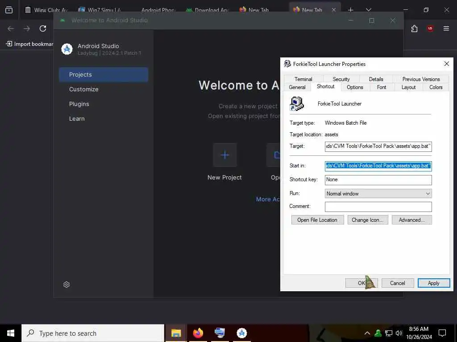Screen dimensions: 457x342
Task: Click the computer properties taskbar icon
Action: [220, 333]
